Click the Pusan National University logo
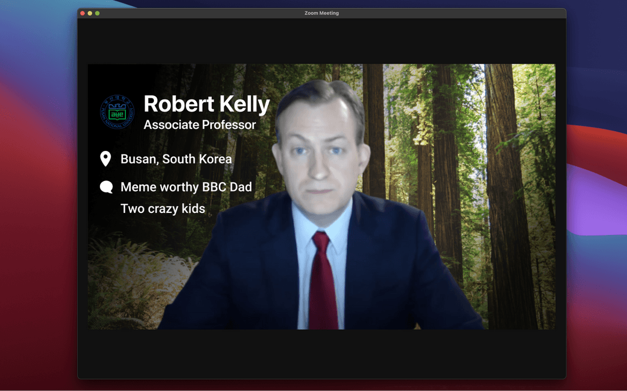Image resolution: width=627 pixels, height=391 pixels. tap(117, 112)
